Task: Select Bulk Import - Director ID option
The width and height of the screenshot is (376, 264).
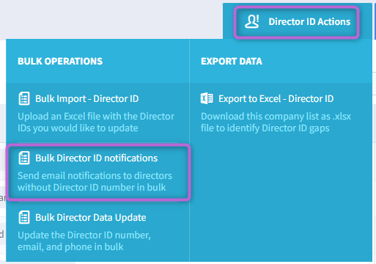Action: tap(86, 99)
